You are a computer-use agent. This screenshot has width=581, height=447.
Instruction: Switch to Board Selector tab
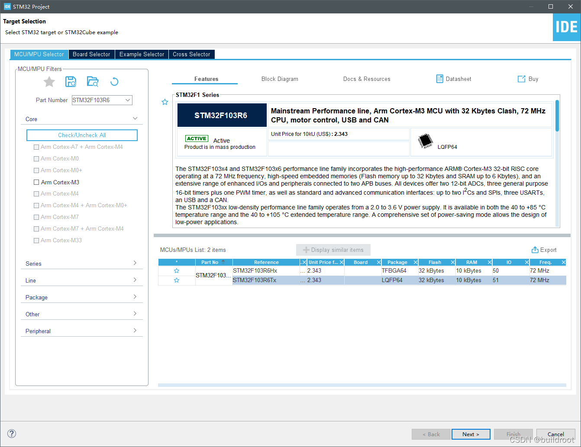click(91, 54)
